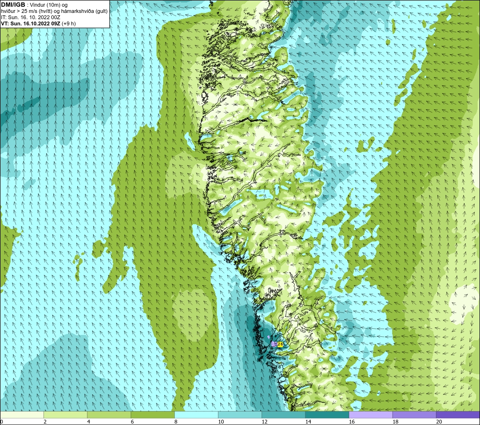This screenshot has height=425, width=480.
Task: Click the legend value label 2
Action: (45, 422)
